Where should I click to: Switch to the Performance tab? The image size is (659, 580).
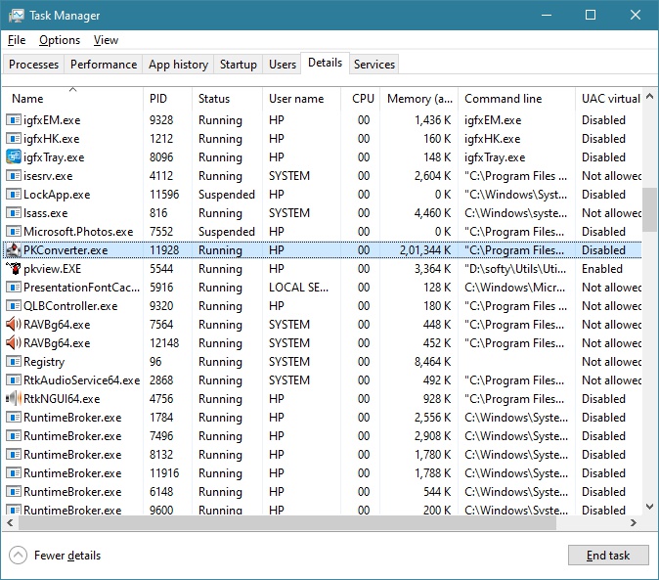point(103,65)
